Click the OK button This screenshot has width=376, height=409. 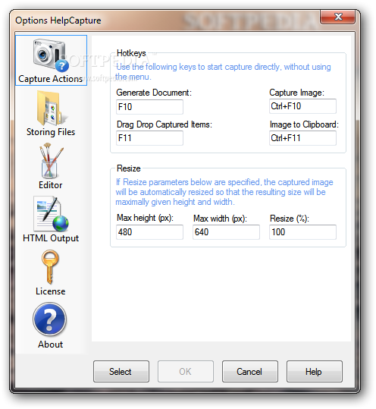(x=186, y=372)
